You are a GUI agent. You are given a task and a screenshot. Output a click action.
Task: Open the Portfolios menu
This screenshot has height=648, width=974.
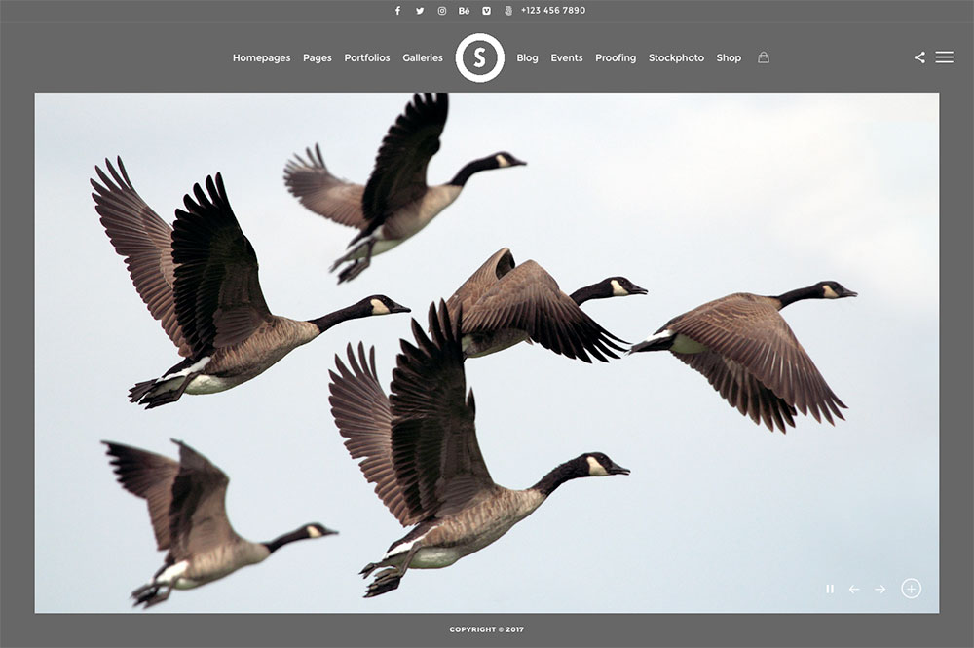coord(367,57)
